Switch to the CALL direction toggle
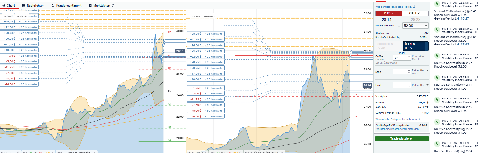The height and width of the screenshot is (153, 478). coord(415,13)
